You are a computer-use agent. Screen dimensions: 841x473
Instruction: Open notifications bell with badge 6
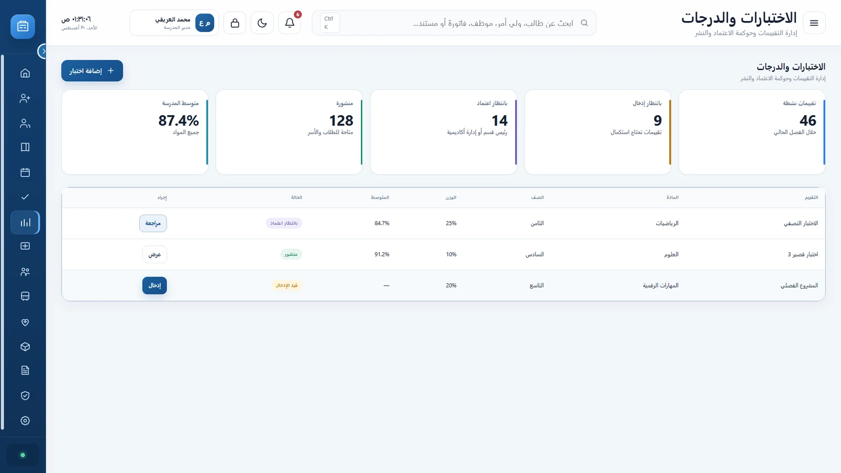tap(290, 23)
